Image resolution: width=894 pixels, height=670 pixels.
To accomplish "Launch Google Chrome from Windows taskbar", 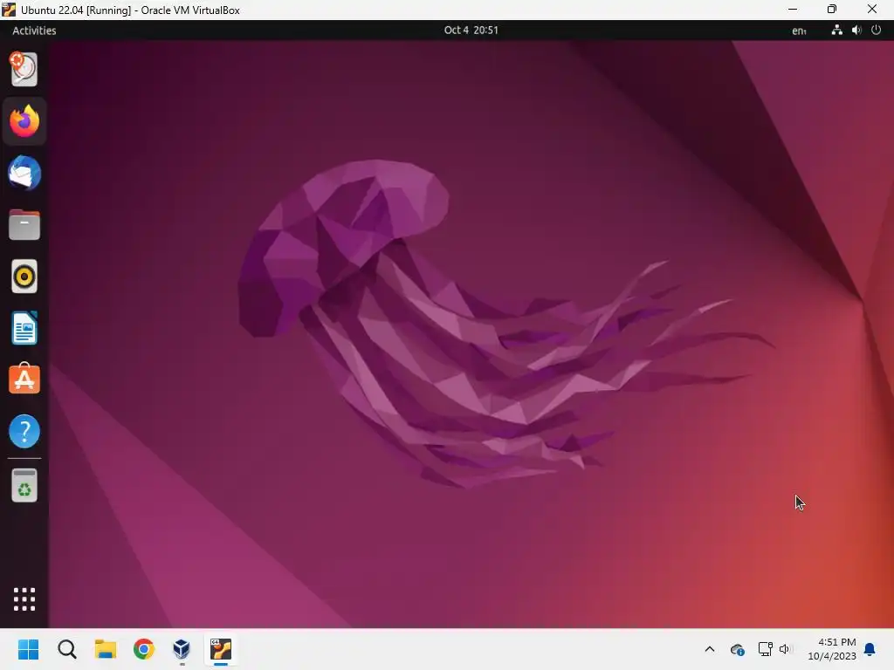I will pyautogui.click(x=144, y=649).
